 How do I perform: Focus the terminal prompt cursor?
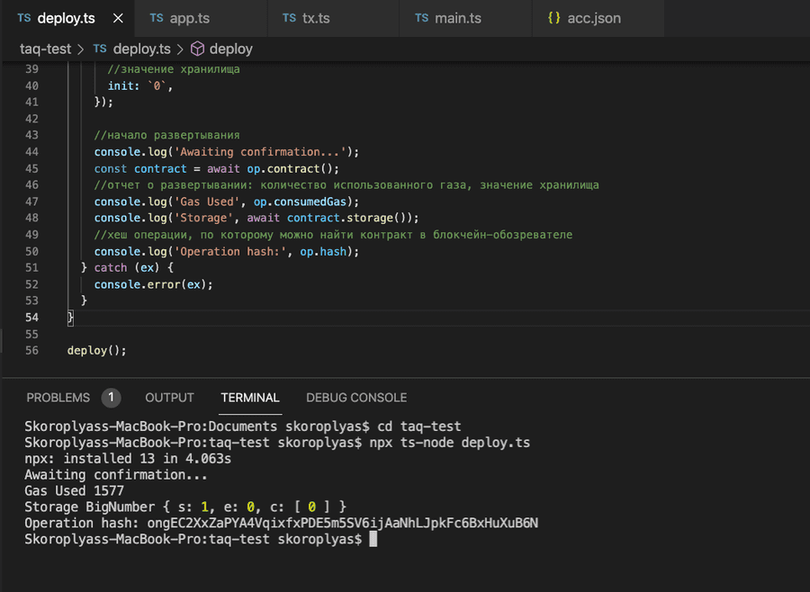(373, 539)
